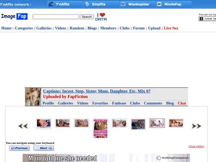Open the uploader's Blog link
Image resolution: width=216 pixels, height=162 pixels.
[170, 103]
